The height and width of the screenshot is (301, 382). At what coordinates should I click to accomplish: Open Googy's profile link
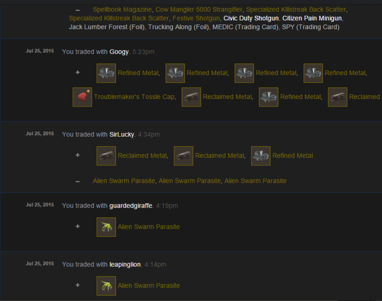(x=119, y=52)
